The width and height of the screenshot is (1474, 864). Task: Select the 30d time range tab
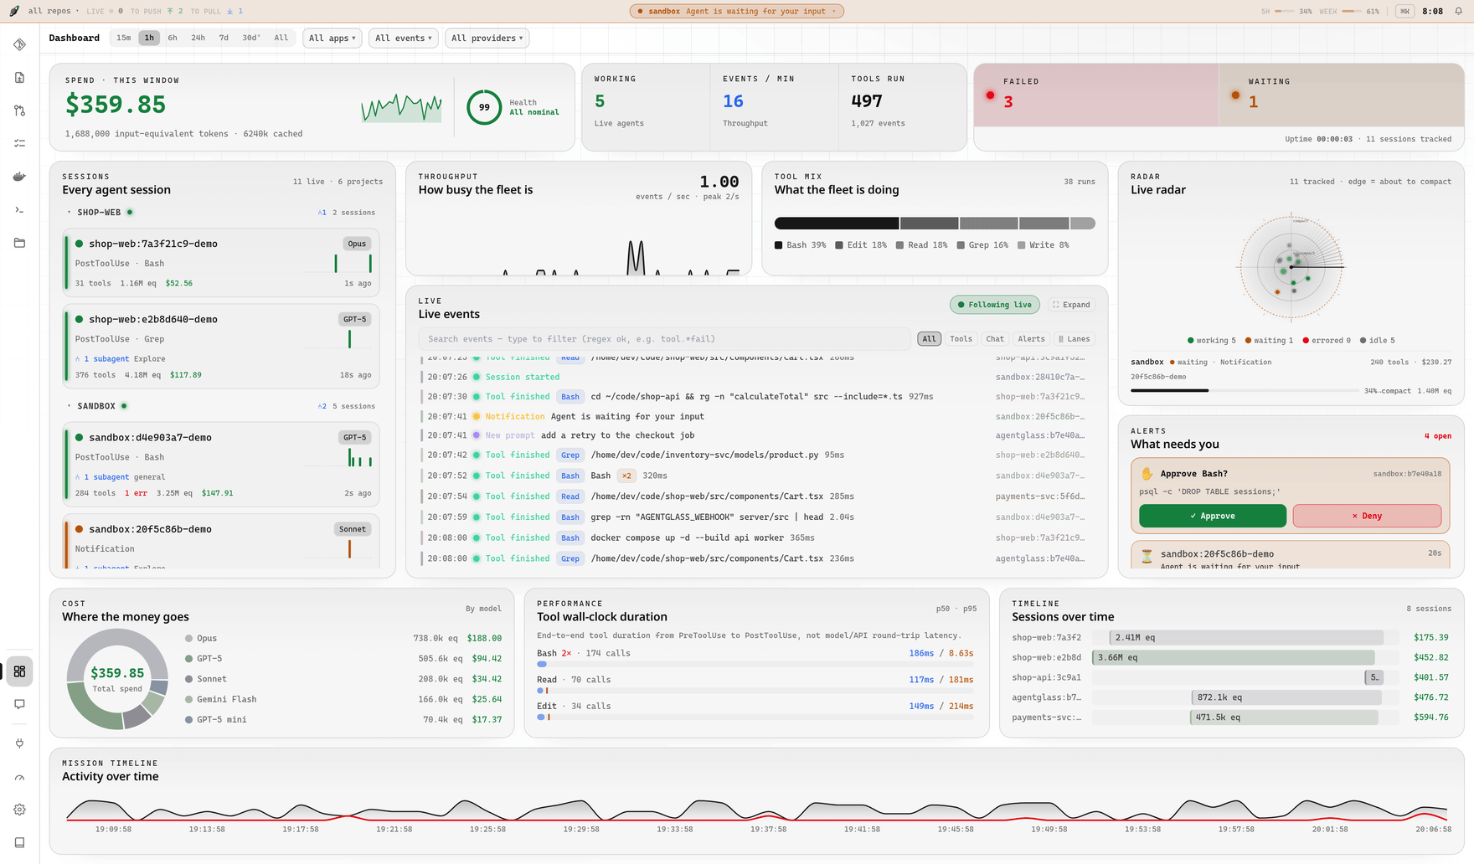(x=251, y=38)
